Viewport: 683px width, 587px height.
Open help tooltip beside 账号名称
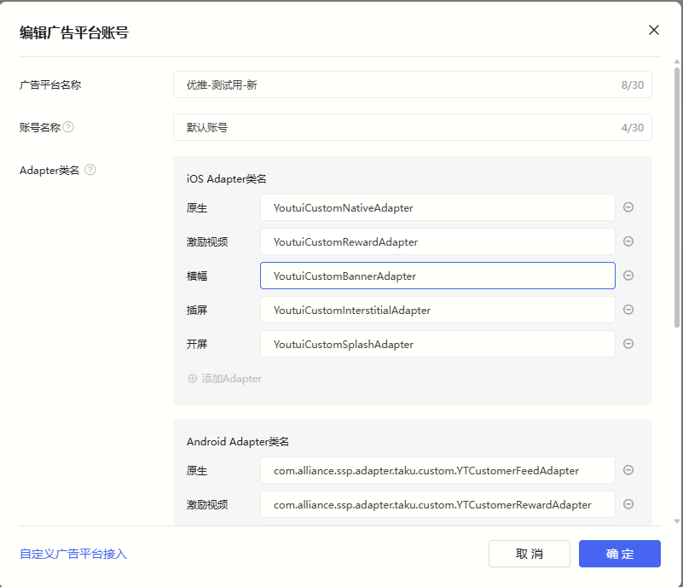pos(68,127)
